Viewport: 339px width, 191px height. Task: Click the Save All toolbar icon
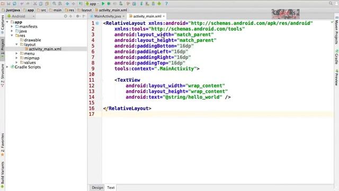click(8, 4)
